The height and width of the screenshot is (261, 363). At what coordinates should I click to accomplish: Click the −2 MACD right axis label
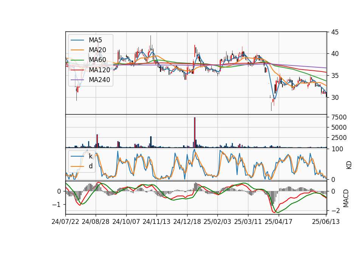click(336, 211)
